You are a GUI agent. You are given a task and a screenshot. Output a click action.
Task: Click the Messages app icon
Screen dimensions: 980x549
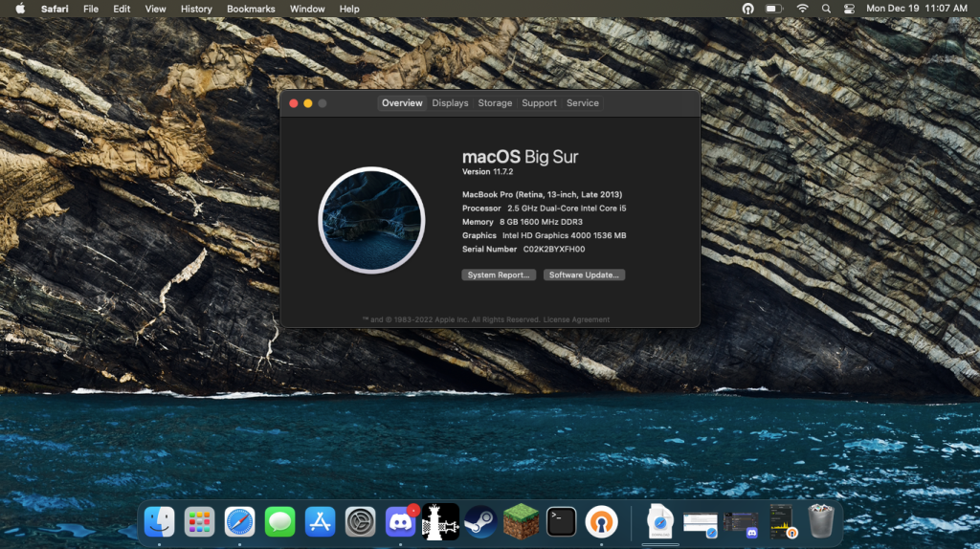[x=279, y=521]
